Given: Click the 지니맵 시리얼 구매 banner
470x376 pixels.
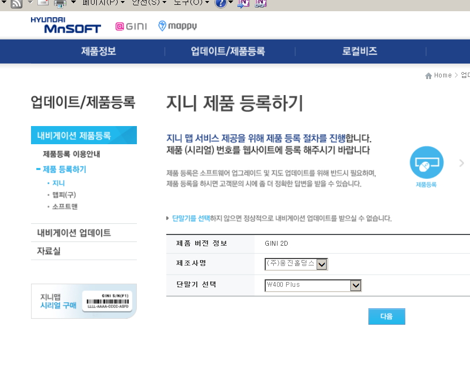Looking at the screenshot, I should (x=84, y=301).
